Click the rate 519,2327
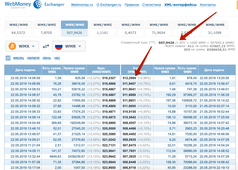The image size is (238, 170). point(109,78)
